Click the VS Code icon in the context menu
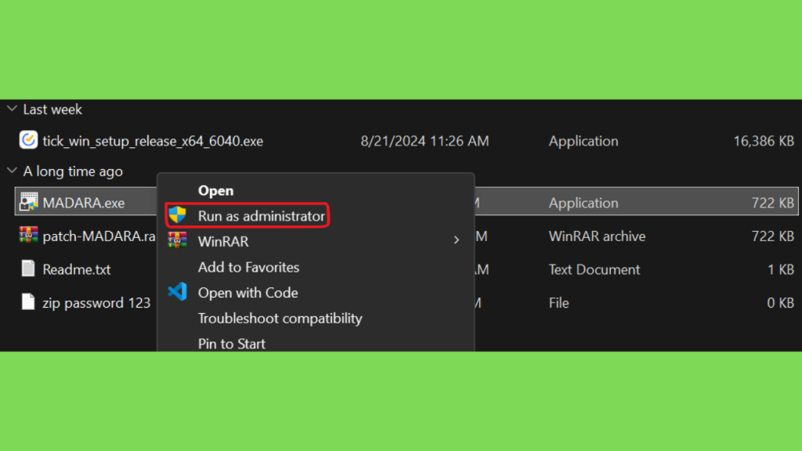The width and height of the screenshot is (802, 451). point(178,292)
